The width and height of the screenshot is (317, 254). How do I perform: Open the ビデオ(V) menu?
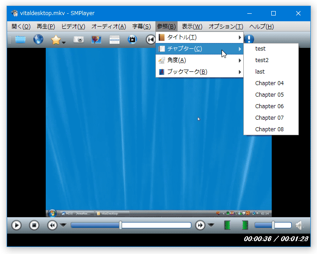coord(73,27)
